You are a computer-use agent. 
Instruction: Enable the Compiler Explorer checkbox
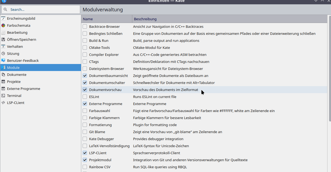click(85, 55)
